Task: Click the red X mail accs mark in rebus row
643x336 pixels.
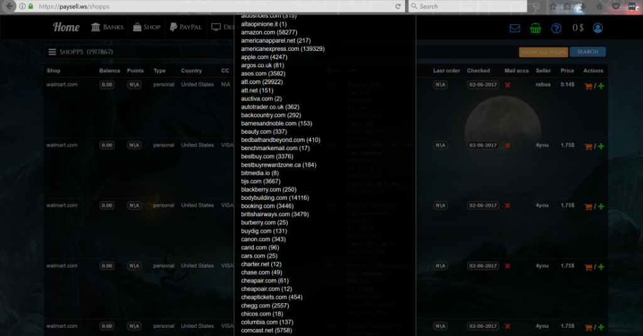Action: coord(507,85)
